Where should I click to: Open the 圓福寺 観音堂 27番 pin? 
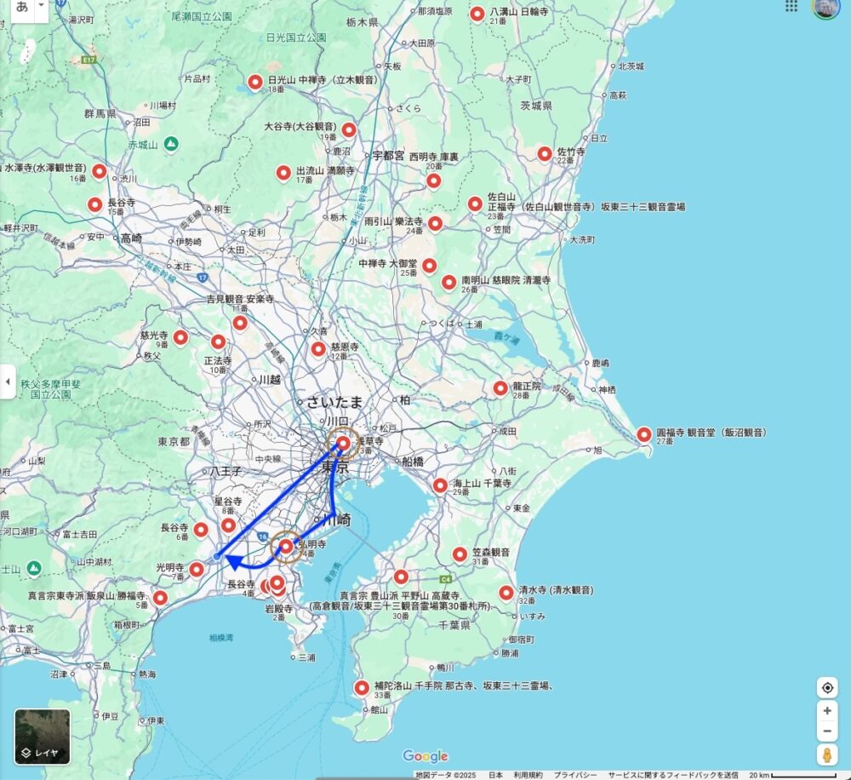(644, 434)
